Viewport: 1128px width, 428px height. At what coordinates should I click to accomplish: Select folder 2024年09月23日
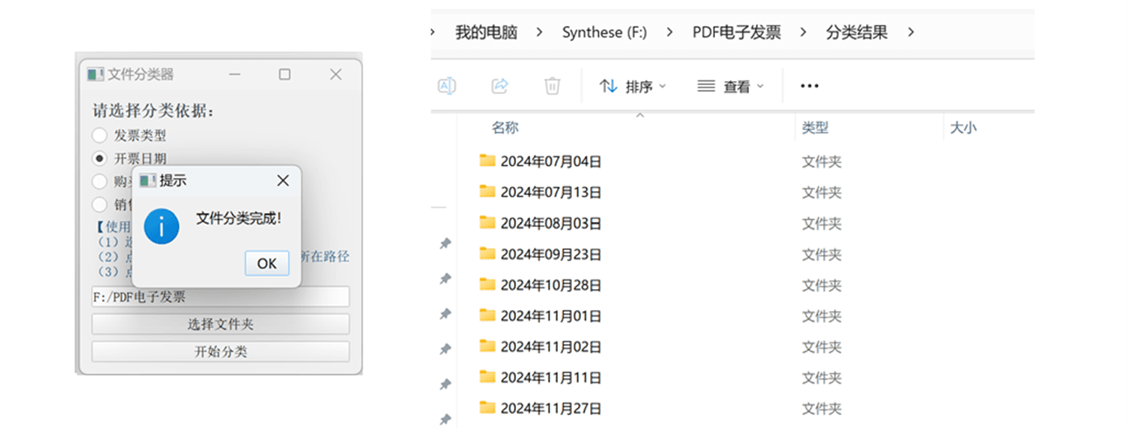click(551, 254)
